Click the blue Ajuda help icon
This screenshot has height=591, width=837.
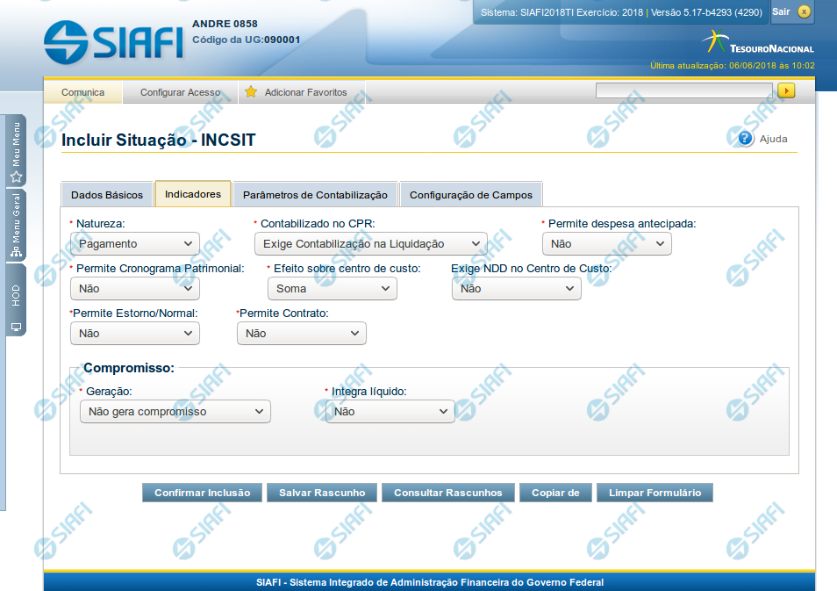746,138
